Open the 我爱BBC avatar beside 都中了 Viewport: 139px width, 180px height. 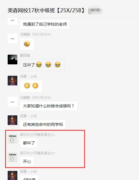click(x=13, y=139)
